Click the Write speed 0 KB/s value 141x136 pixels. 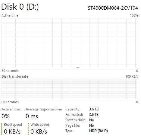click(39, 131)
